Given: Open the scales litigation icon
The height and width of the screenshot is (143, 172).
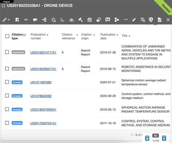Looking at the screenshot, I should pyautogui.click(x=90, y=20).
